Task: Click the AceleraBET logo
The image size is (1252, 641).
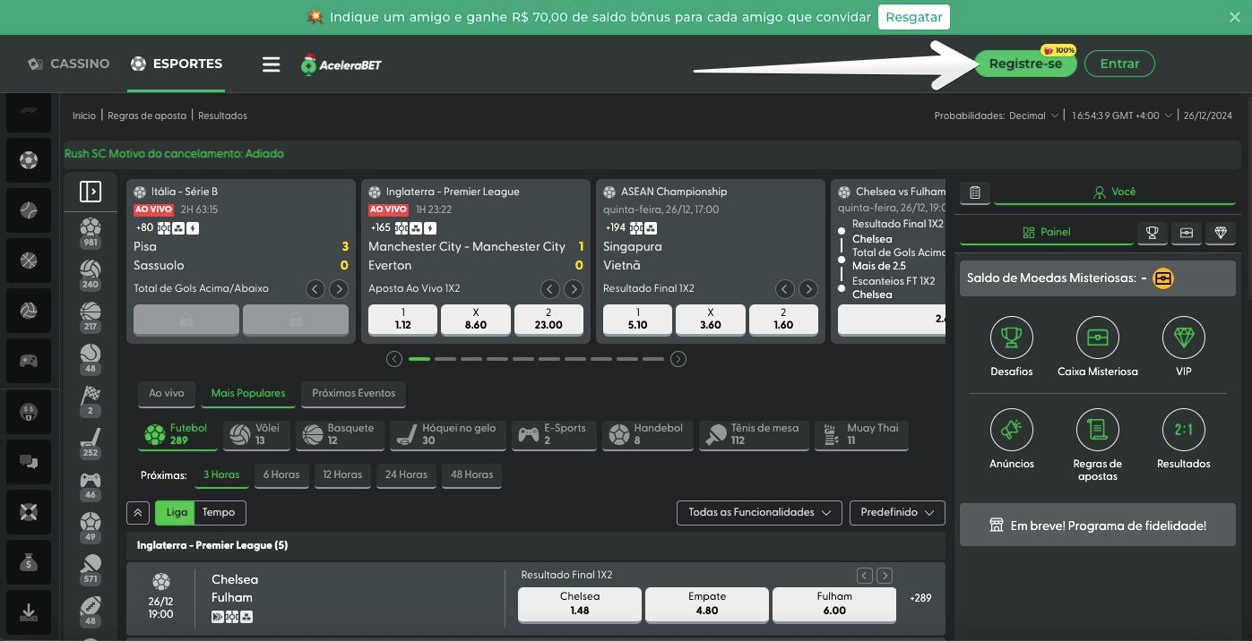Action: [341, 64]
